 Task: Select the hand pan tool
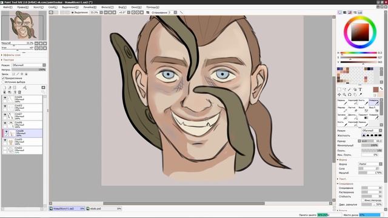click(x=355, y=94)
